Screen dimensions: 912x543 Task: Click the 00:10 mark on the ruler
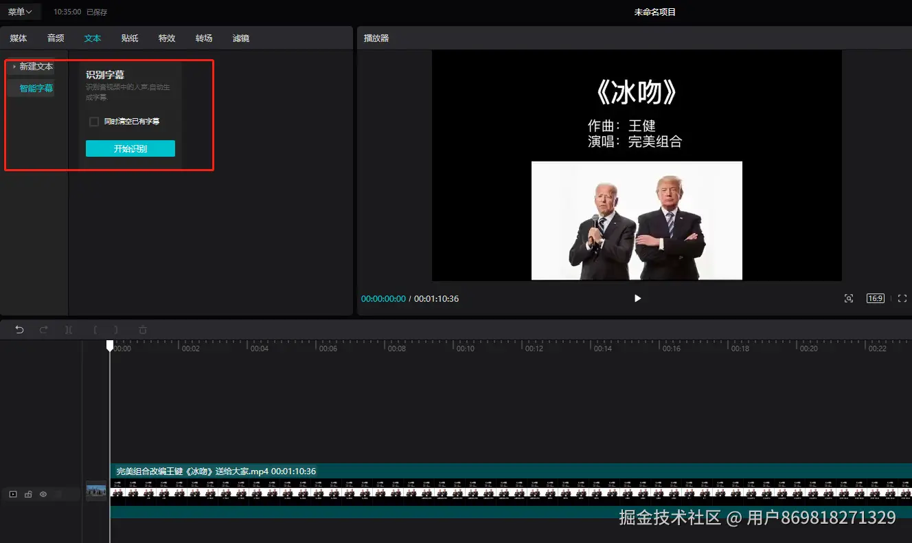tap(466, 348)
